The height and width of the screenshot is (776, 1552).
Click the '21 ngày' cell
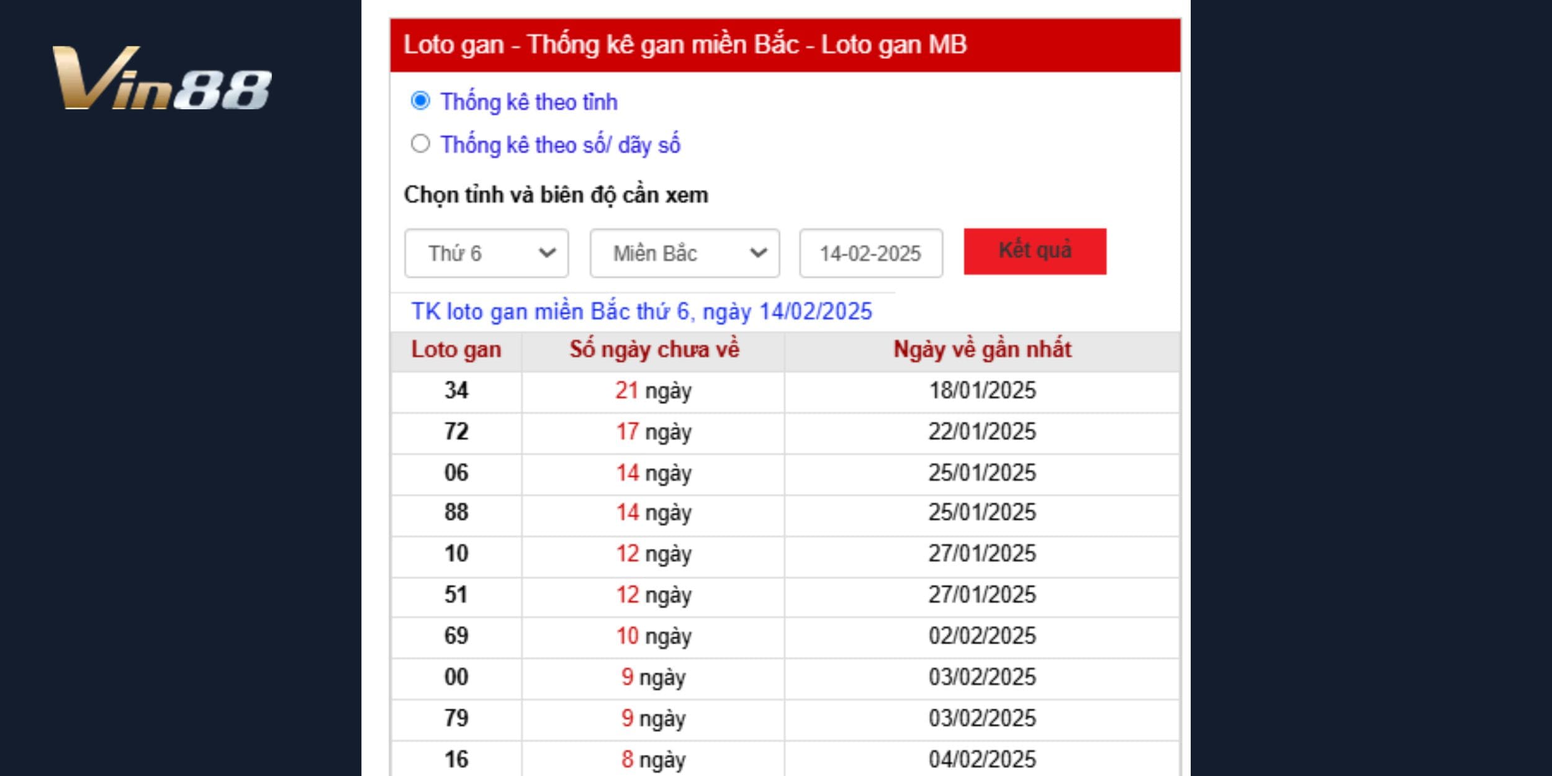[x=654, y=391]
